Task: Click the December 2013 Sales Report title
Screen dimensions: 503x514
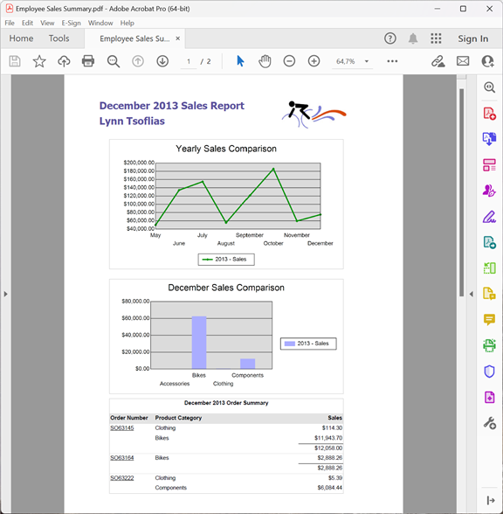Action: coord(172,106)
